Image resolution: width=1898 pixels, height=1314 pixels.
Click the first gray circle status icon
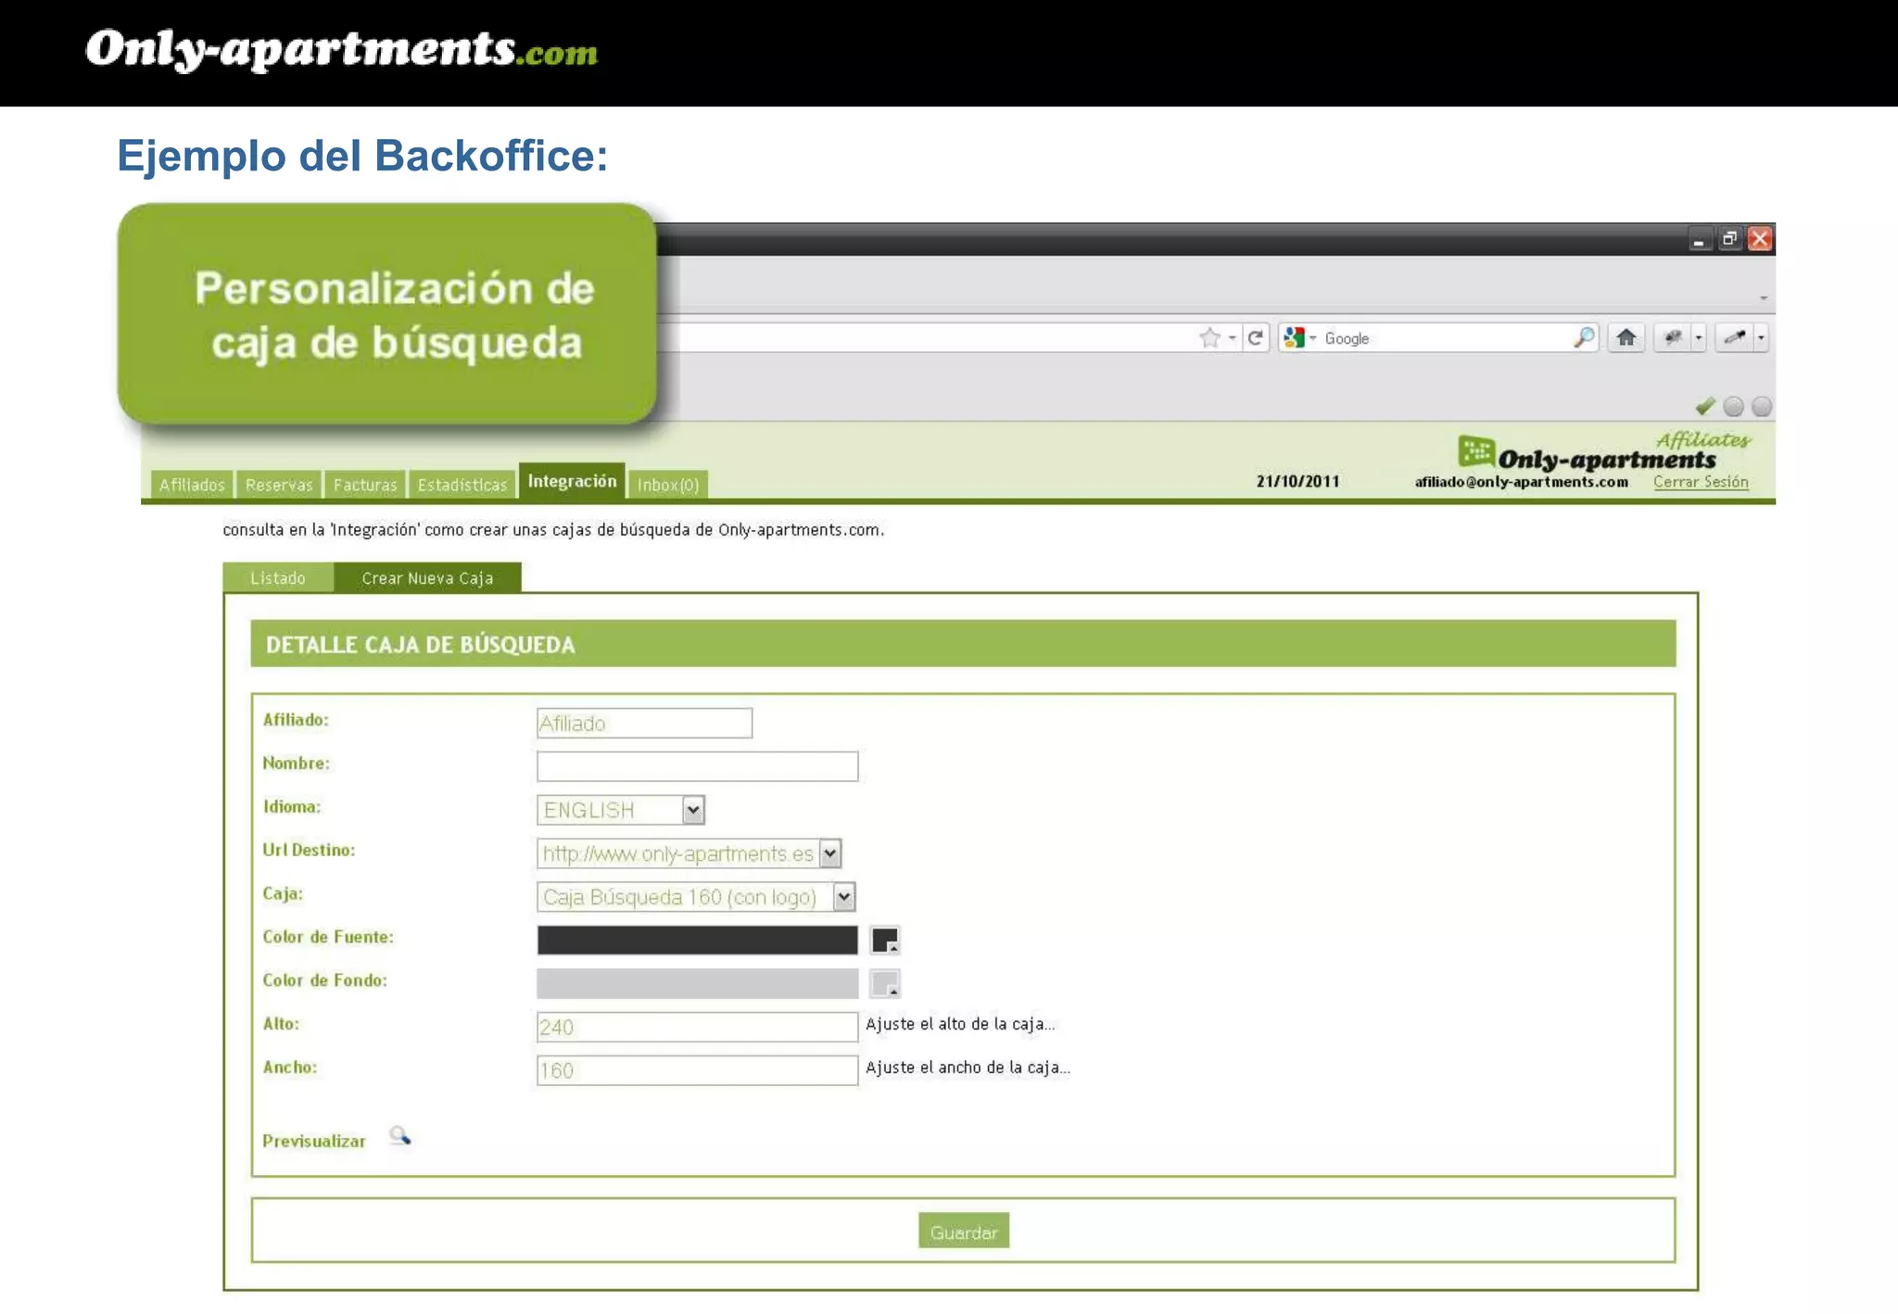(1733, 406)
